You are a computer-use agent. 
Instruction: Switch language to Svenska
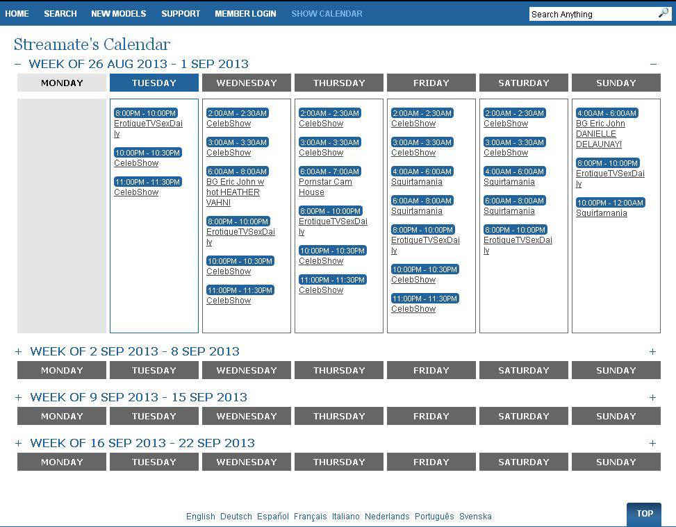coord(475,516)
